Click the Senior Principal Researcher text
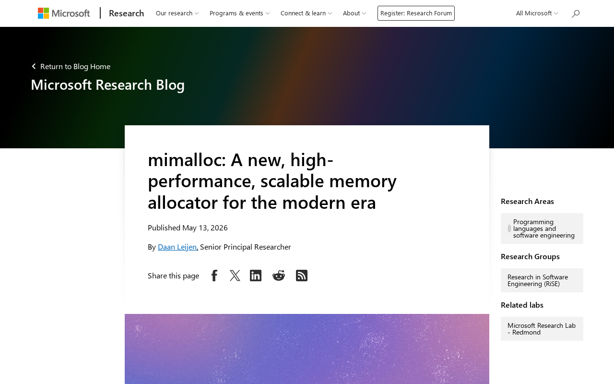 point(246,247)
